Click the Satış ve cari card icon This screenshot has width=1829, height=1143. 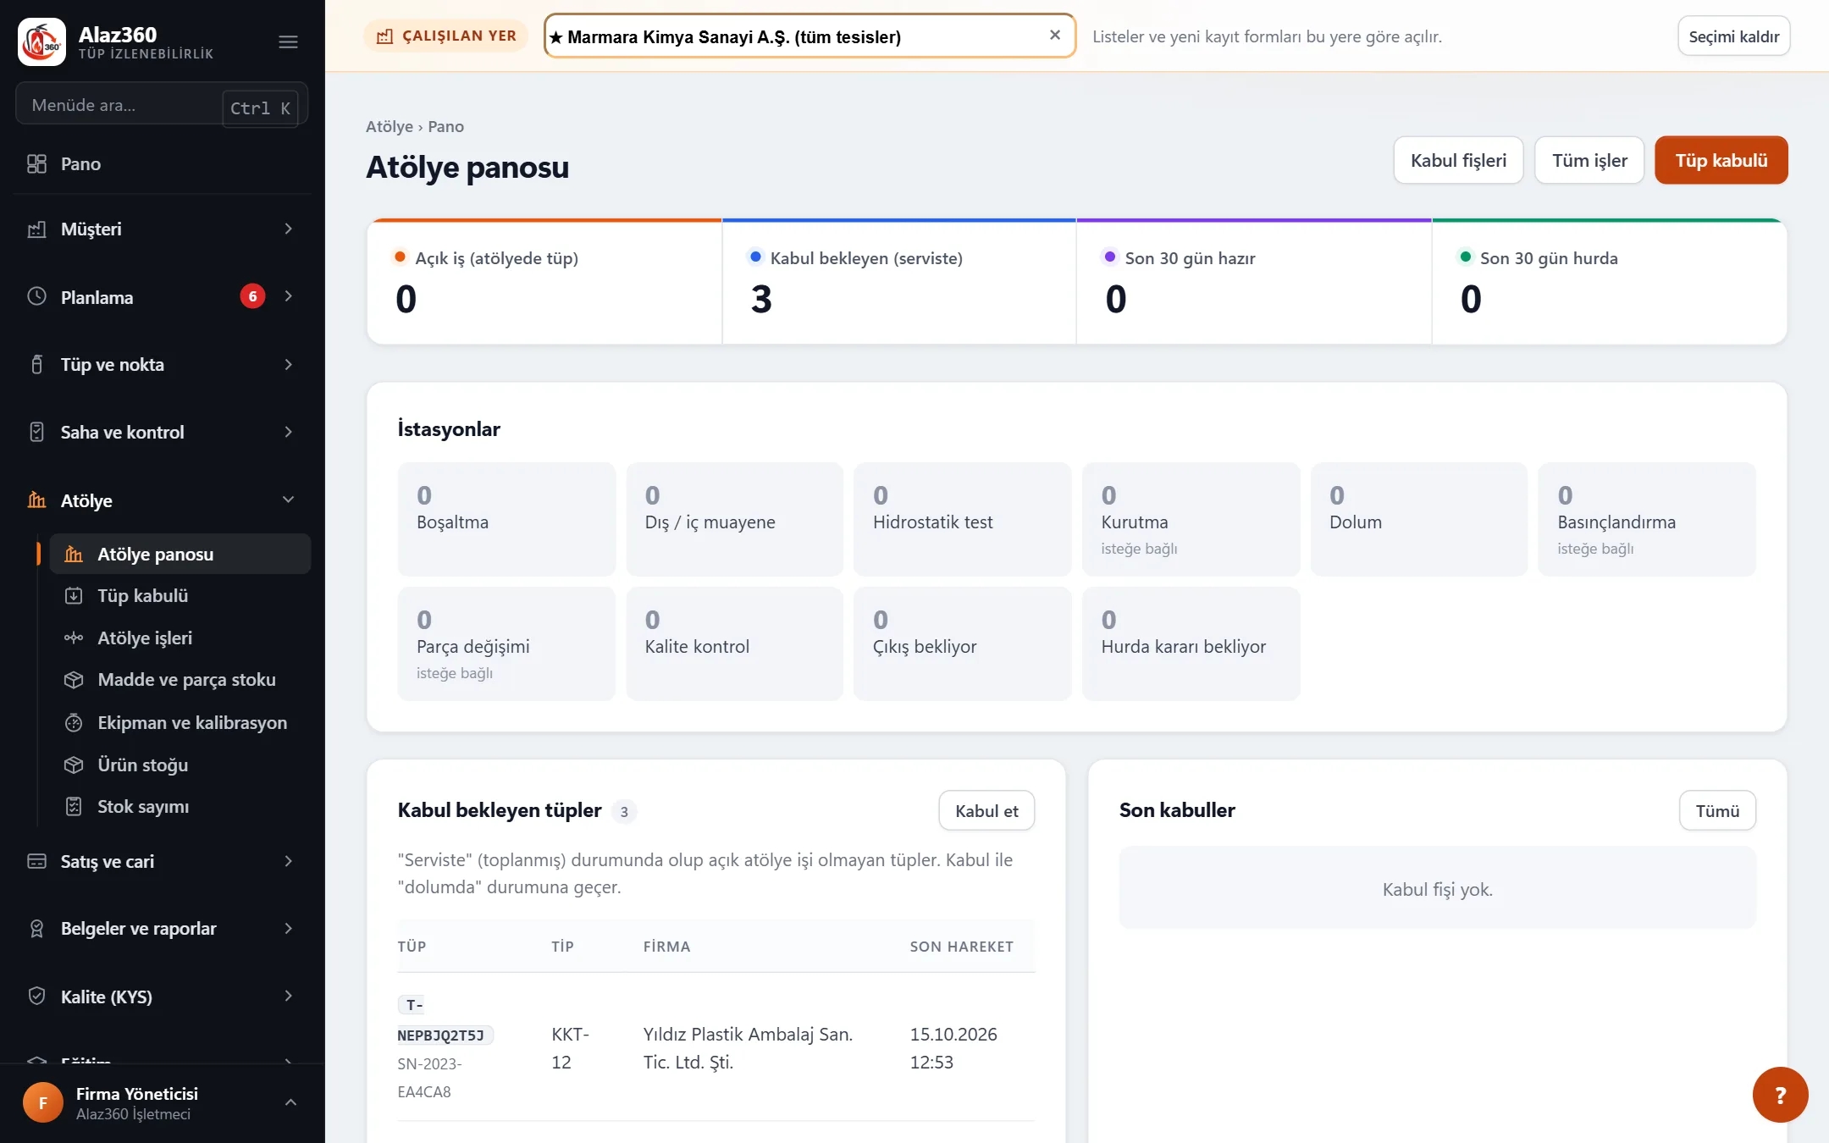(36, 861)
